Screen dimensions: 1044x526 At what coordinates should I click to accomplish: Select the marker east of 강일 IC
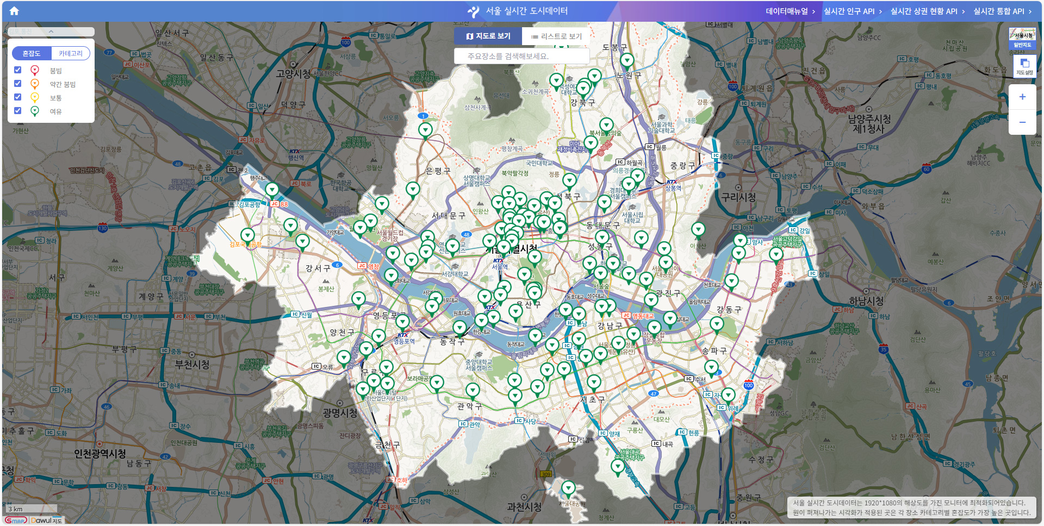pos(776,255)
